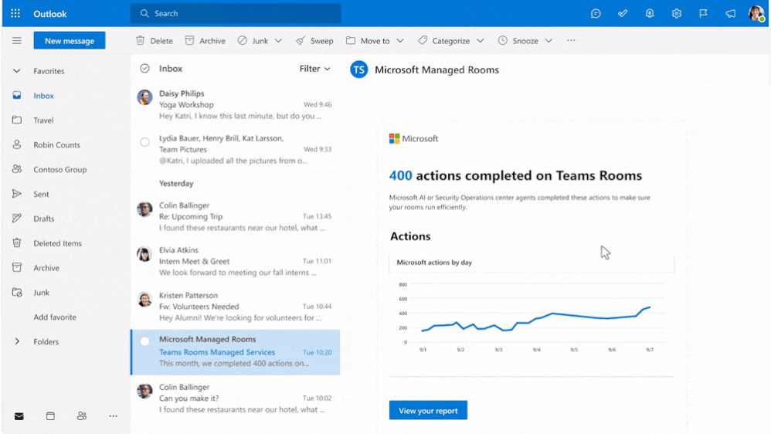Click the Microsoft logo in the email body
771x434 pixels.
(x=413, y=138)
